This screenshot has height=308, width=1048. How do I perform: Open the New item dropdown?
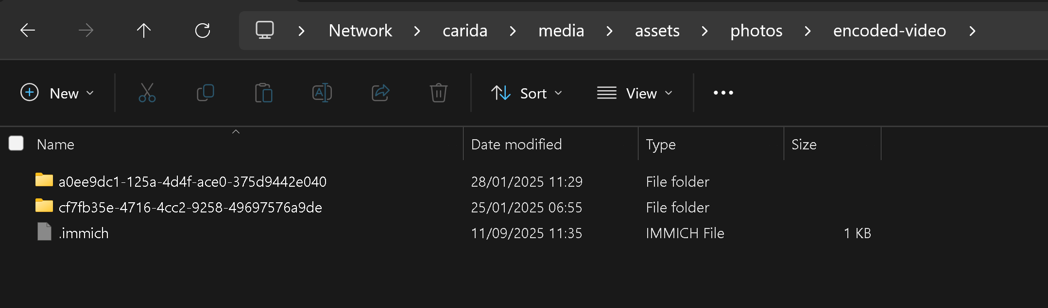tap(57, 93)
